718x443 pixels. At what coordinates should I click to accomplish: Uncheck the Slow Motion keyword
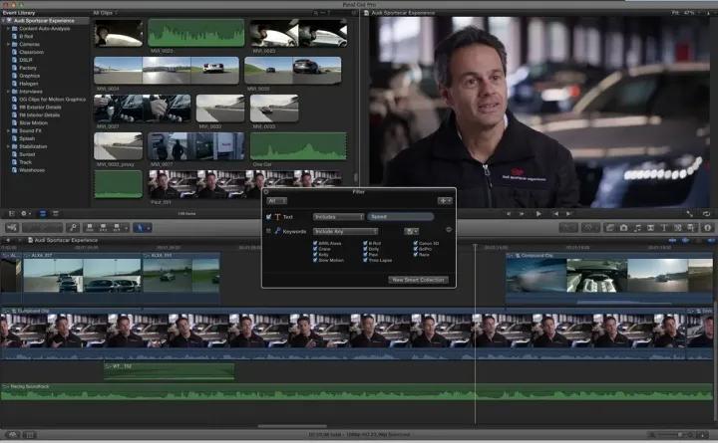coord(316,261)
